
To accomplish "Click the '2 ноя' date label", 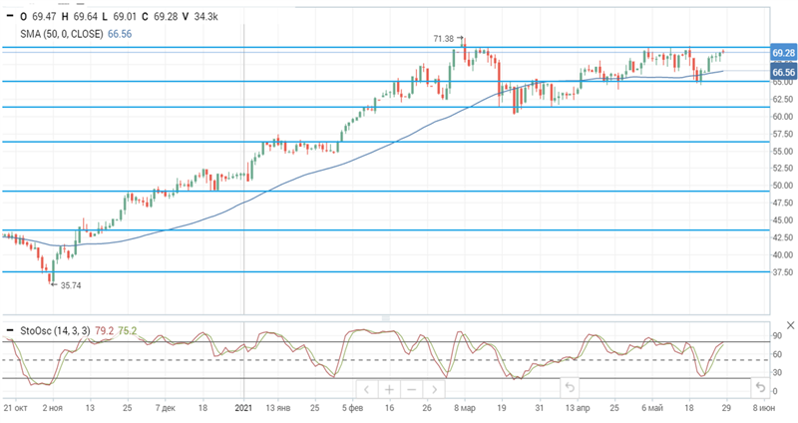I will coord(53,408).
